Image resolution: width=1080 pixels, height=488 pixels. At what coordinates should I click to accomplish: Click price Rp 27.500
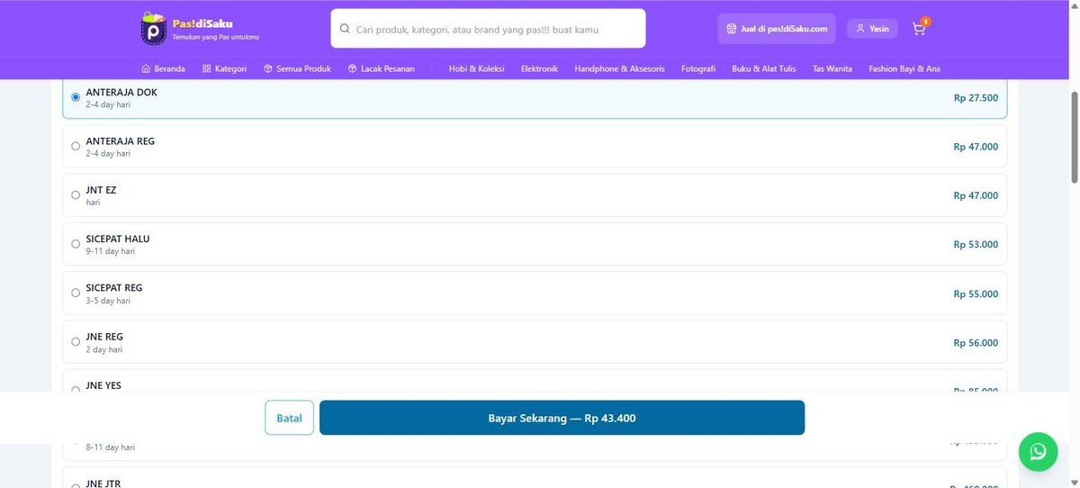click(976, 97)
